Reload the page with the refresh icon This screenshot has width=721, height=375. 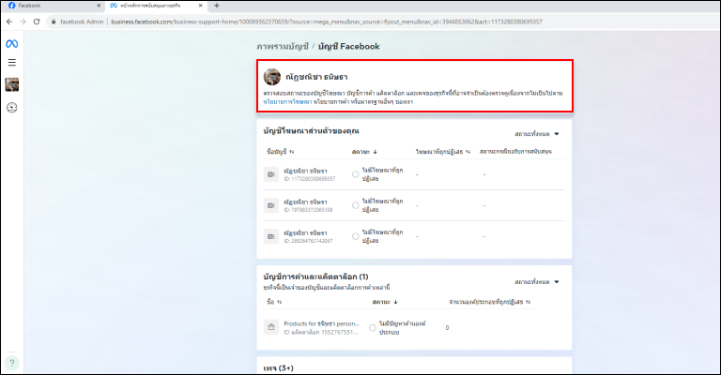(x=37, y=22)
